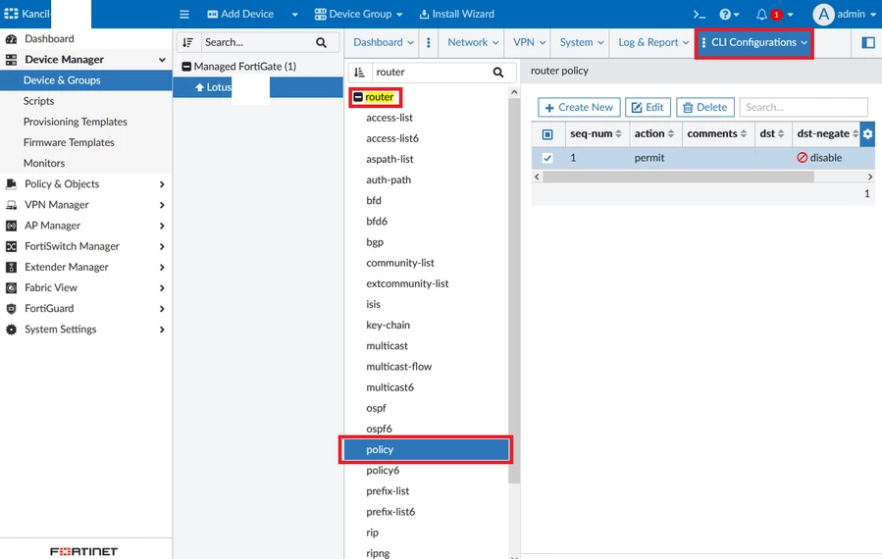Click the CLI tree vertical scrollbar

513,289
